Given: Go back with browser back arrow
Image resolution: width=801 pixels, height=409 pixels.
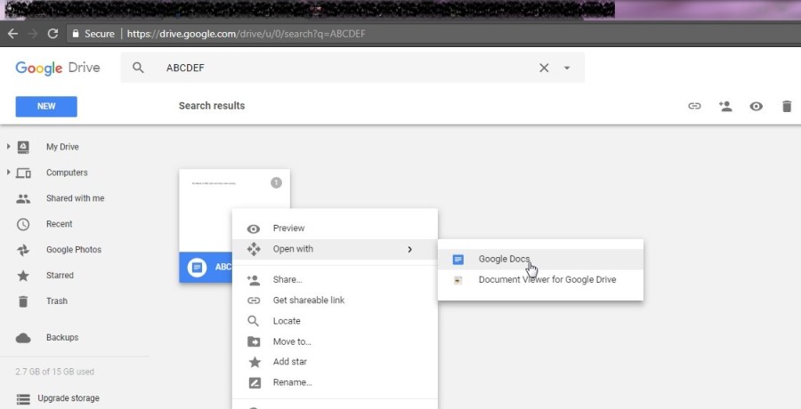Looking at the screenshot, I should pos(12,34).
